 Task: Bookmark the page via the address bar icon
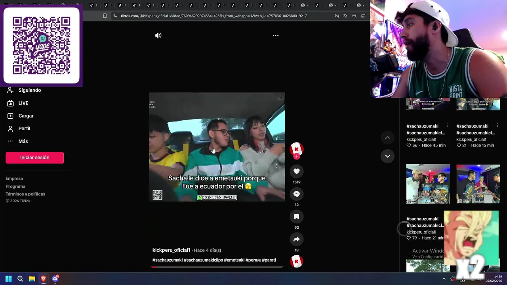105,16
